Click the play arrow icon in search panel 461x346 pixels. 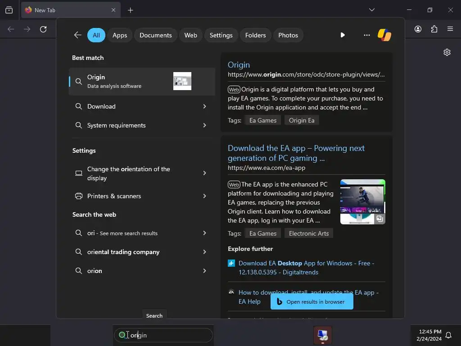pos(343,35)
